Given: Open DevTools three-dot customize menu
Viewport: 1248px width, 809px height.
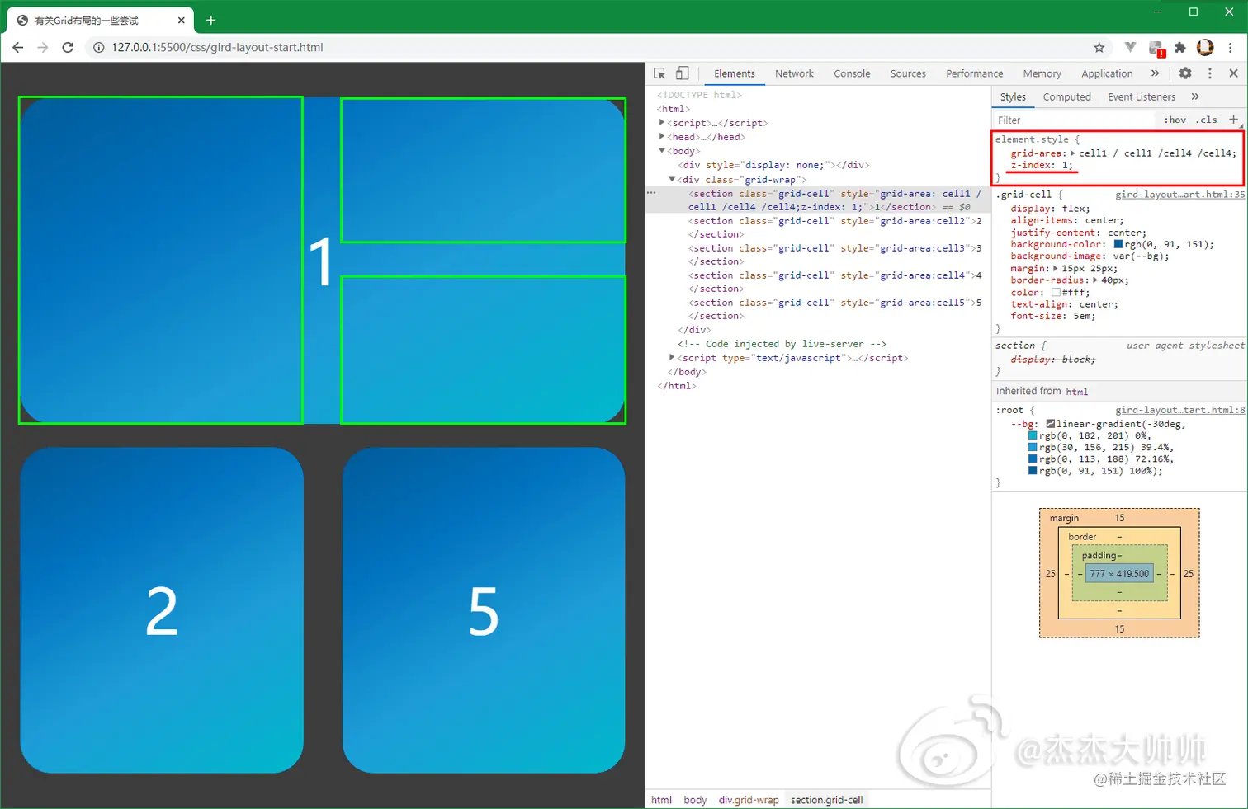Looking at the screenshot, I should point(1210,73).
